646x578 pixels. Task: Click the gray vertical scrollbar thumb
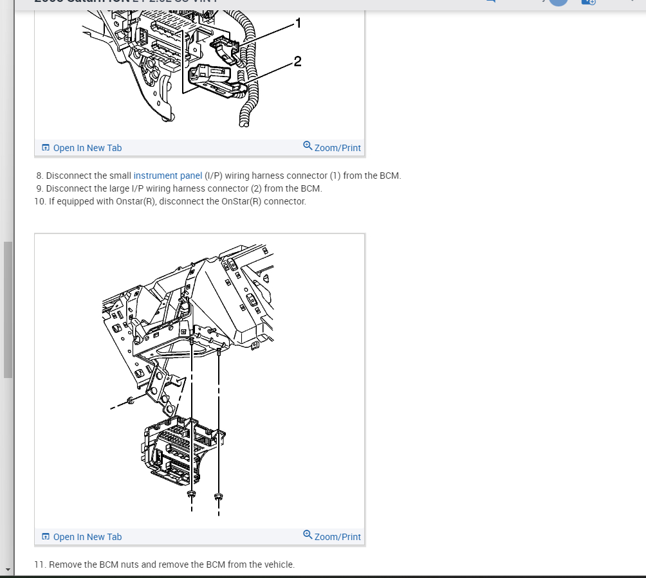(8, 309)
